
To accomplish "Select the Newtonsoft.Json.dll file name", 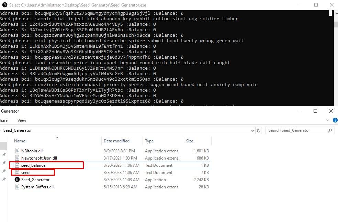I will click(x=39, y=158).
